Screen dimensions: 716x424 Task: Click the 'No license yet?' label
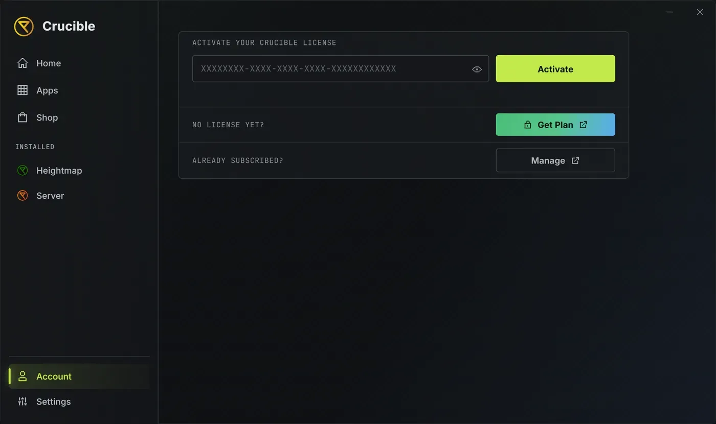[x=228, y=125]
